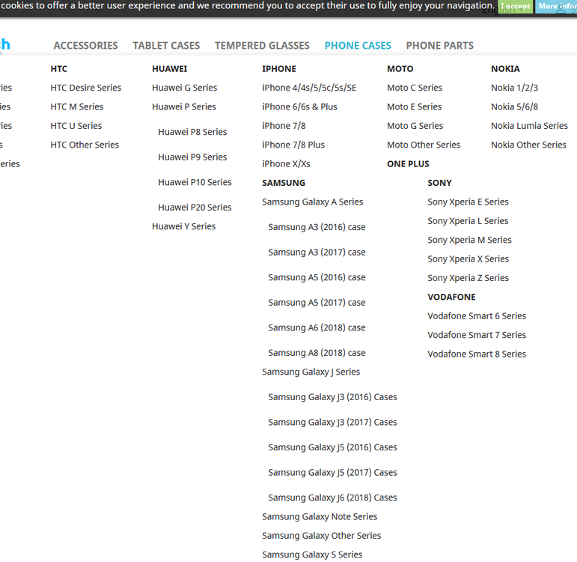Viewport: 577px width, 562px height.
Task: Open iPhone X/Xs cases
Action: (286, 164)
